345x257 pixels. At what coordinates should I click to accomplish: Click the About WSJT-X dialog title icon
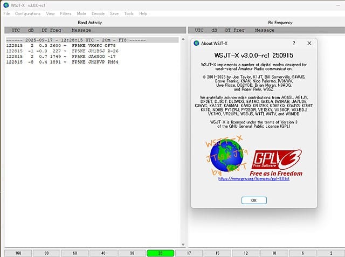click(196, 43)
